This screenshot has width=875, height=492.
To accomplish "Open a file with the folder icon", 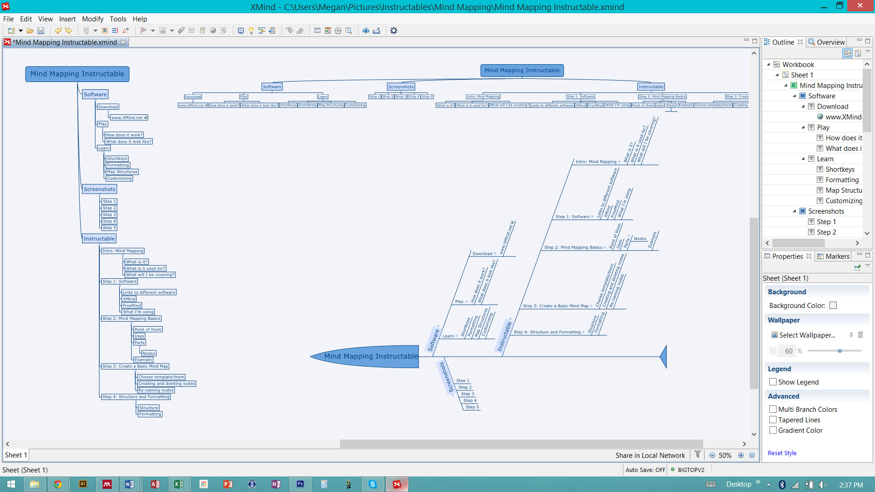I will coord(30,31).
